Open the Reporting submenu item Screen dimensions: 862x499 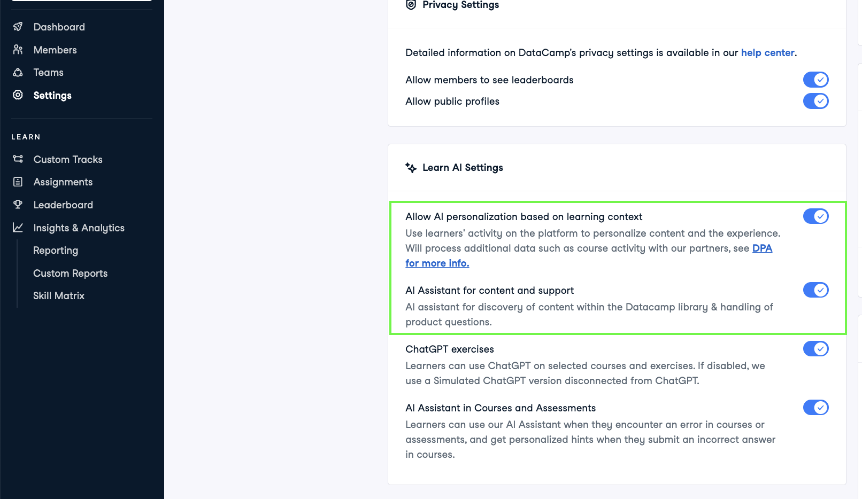click(x=56, y=251)
